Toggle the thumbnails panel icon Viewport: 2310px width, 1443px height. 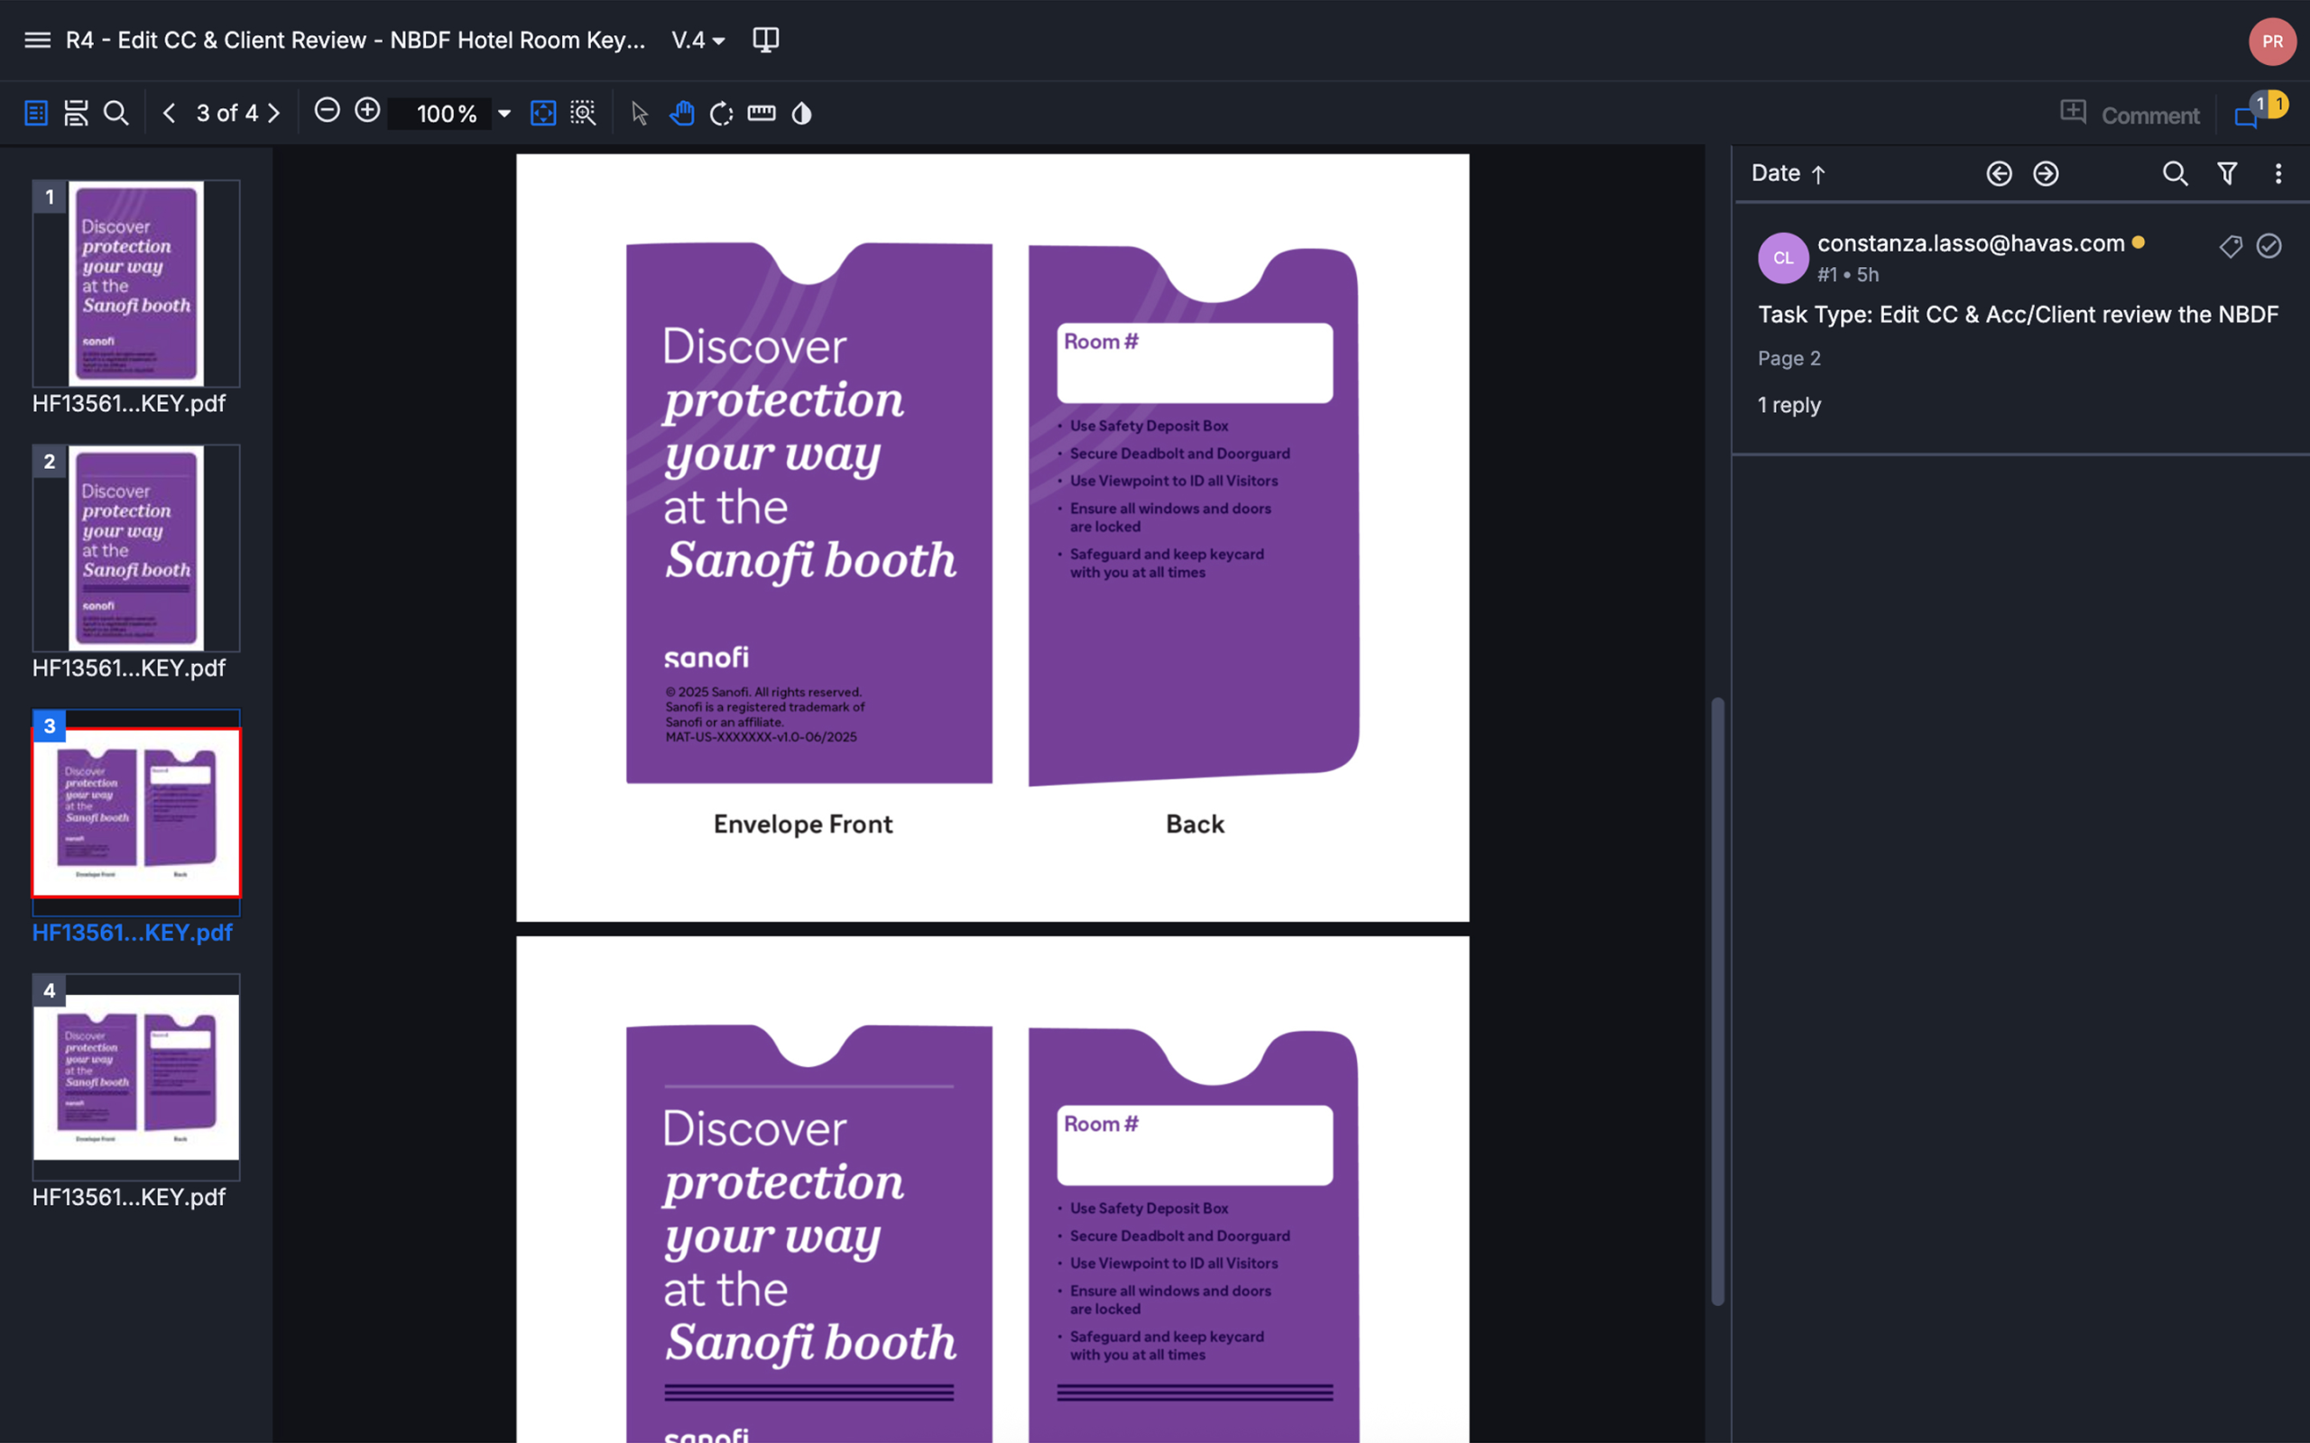[36, 114]
